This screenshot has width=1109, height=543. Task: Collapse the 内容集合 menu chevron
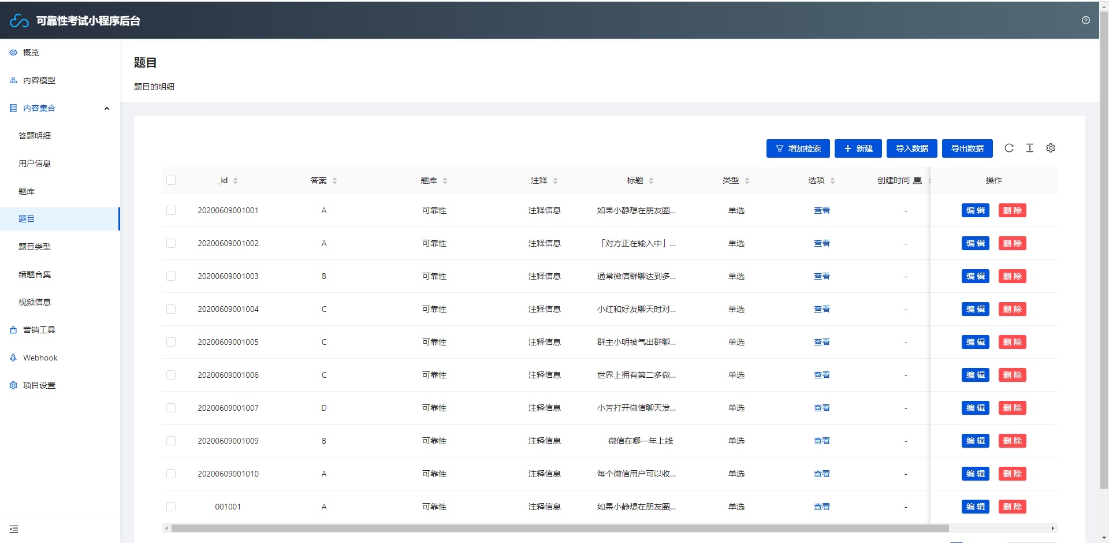[x=107, y=108]
